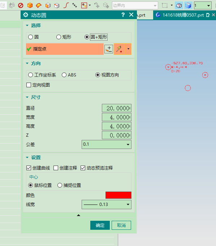Click the 动态圆 dialog gear icon
This screenshot has width=216, height=246.
[x=26, y=15]
